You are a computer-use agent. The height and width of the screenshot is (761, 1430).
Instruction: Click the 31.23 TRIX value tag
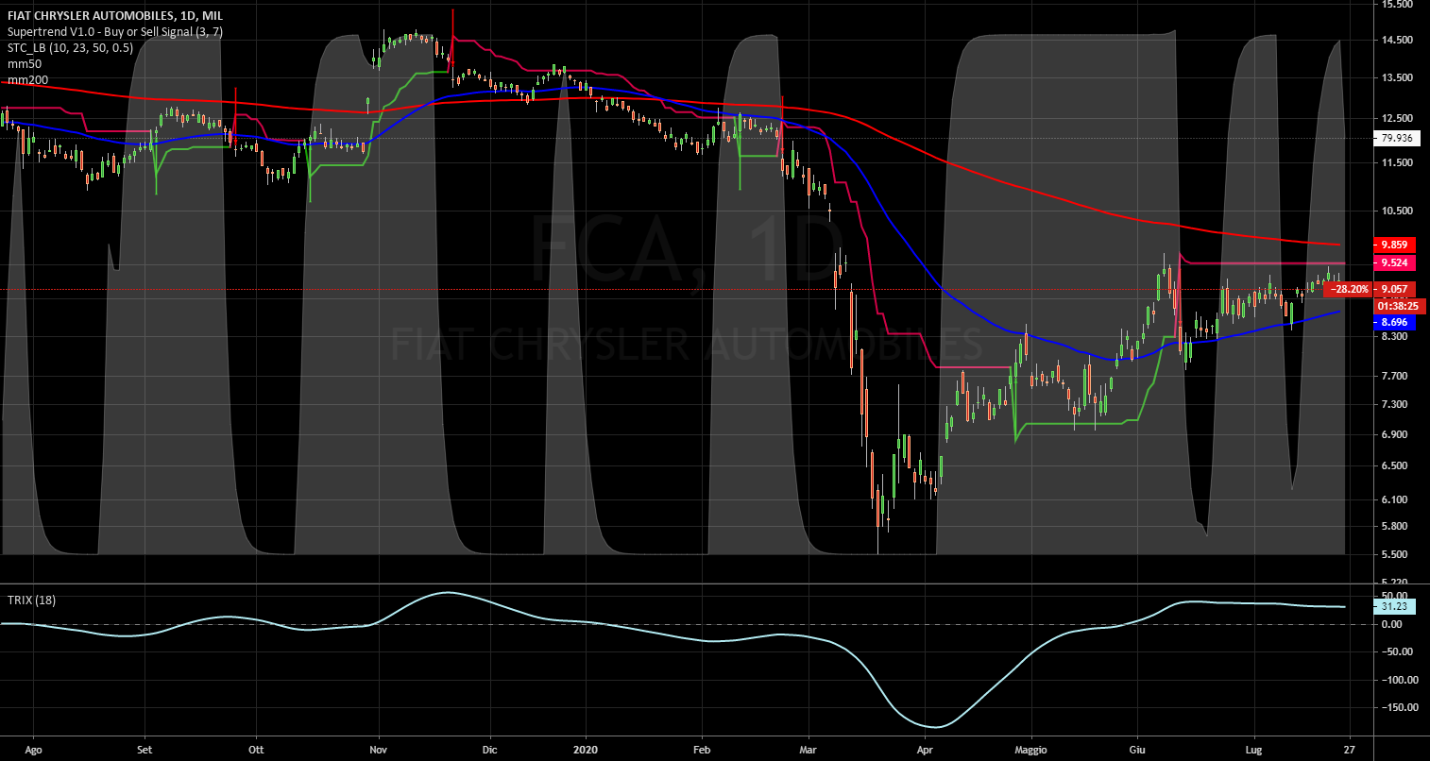click(1394, 607)
